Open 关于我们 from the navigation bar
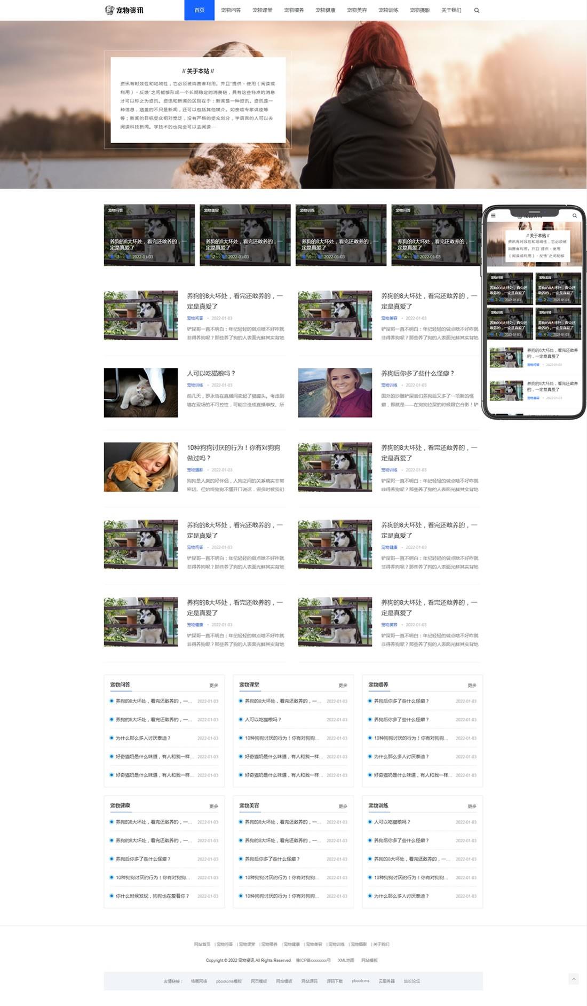 coord(451,10)
